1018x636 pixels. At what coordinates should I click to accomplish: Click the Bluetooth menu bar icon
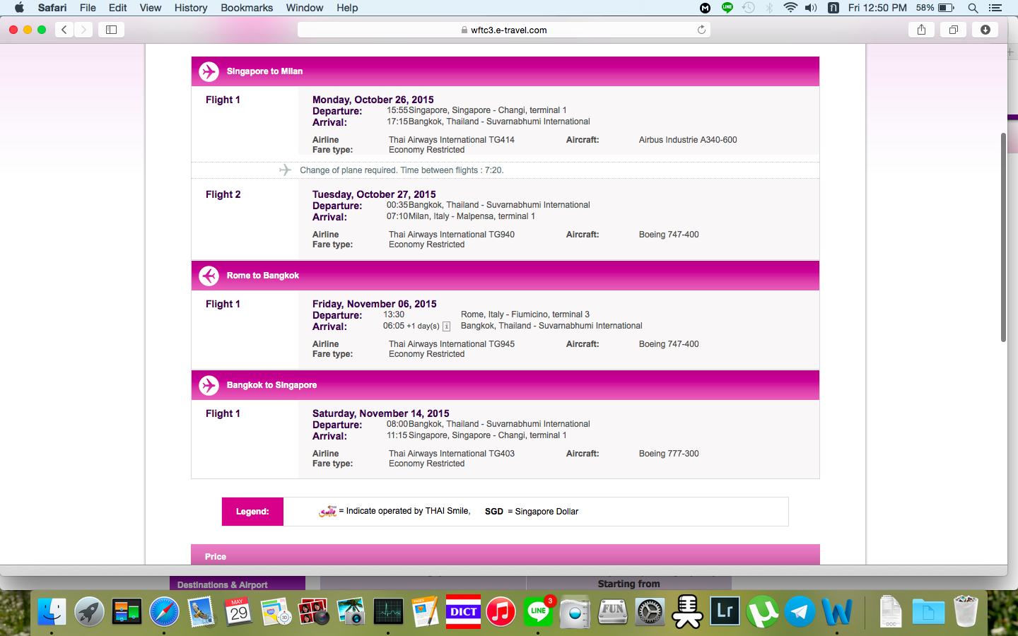click(x=770, y=8)
